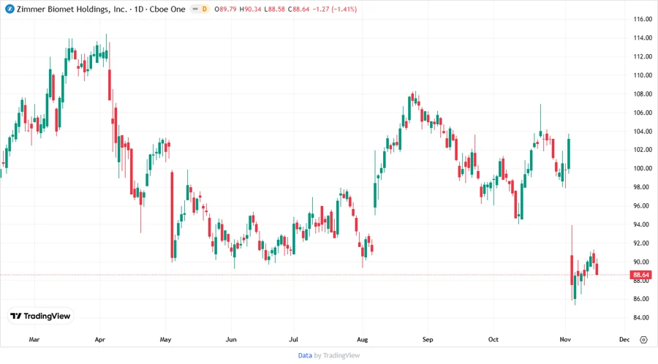Click the 110.00 price axis label
The image size is (658, 364).
click(x=643, y=75)
